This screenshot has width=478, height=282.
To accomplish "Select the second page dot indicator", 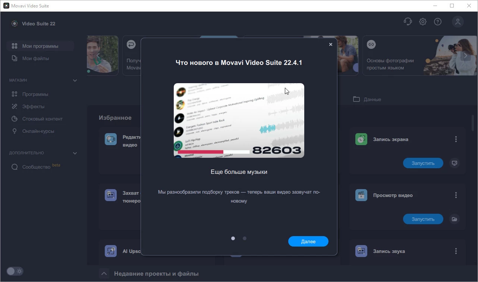I will (x=245, y=238).
